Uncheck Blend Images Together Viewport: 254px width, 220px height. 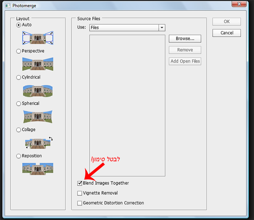[x=80, y=183]
